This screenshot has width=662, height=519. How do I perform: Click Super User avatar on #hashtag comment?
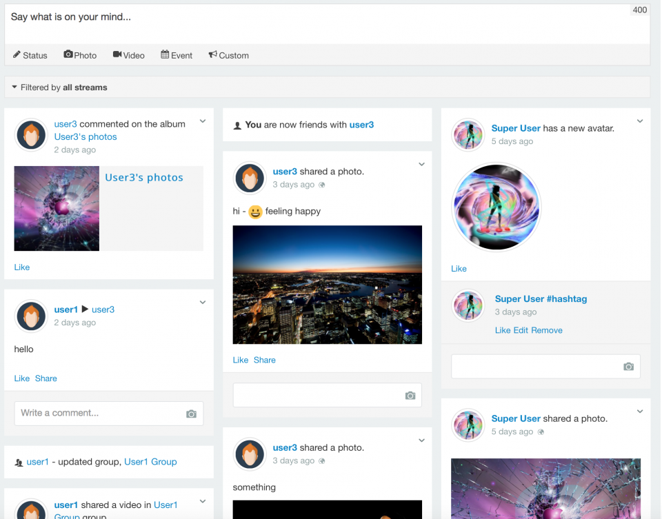point(468,305)
